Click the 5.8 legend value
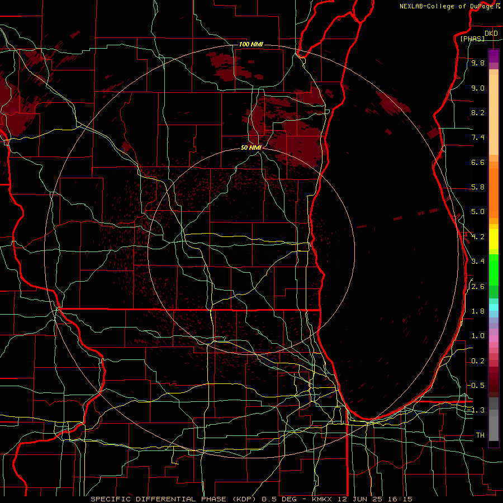 pos(478,187)
